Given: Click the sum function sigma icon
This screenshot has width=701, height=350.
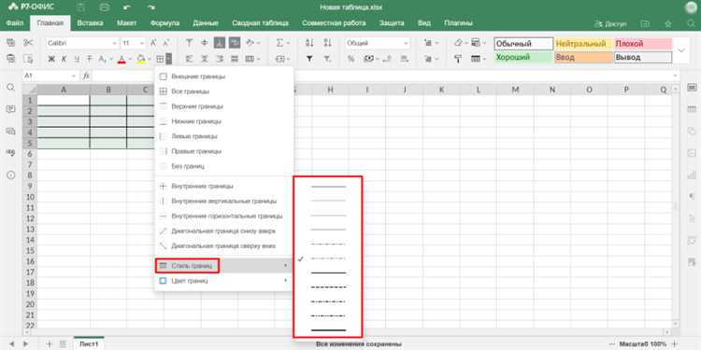Looking at the screenshot, I should [279, 43].
